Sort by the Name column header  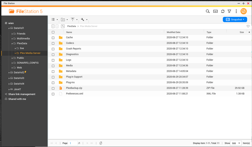tap(69, 32)
